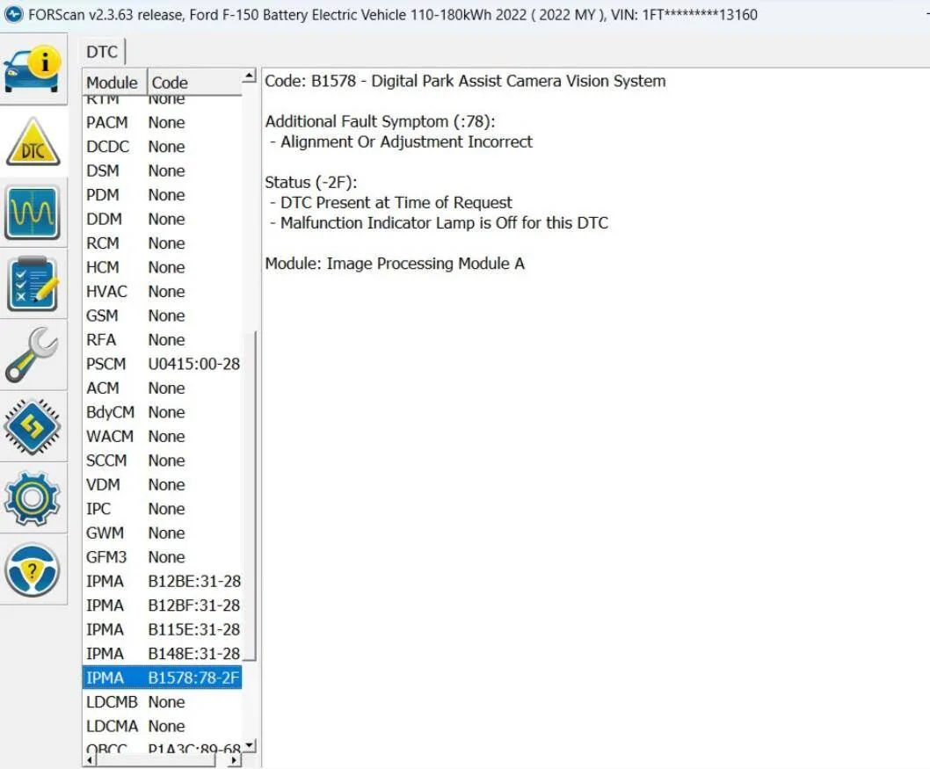Screen dimensions: 930x769
Task: Sort list by Module column header
Action: (113, 83)
